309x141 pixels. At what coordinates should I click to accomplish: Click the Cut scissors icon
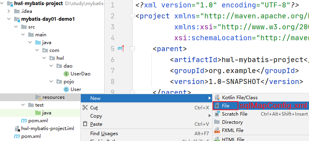tap(85, 107)
